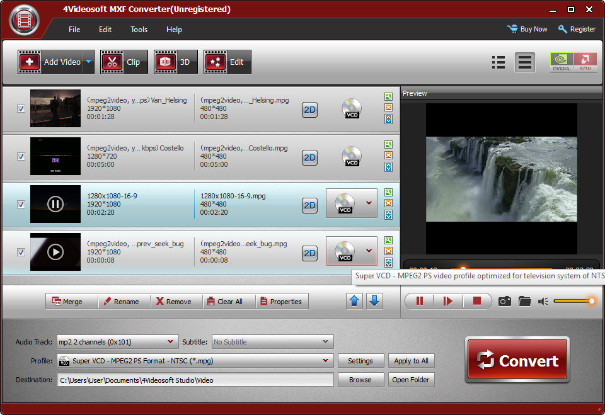Toggle 2D mode for prev_seek_bug row
605x415 pixels.
click(309, 253)
